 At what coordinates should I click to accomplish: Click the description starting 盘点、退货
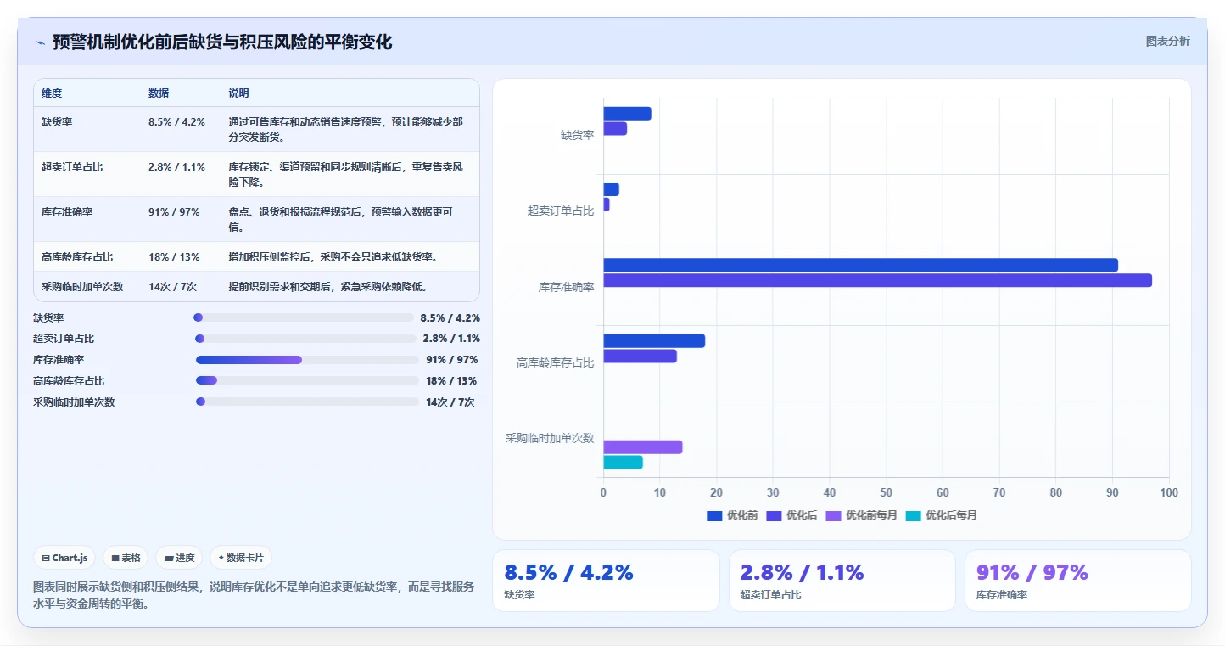tap(341, 220)
